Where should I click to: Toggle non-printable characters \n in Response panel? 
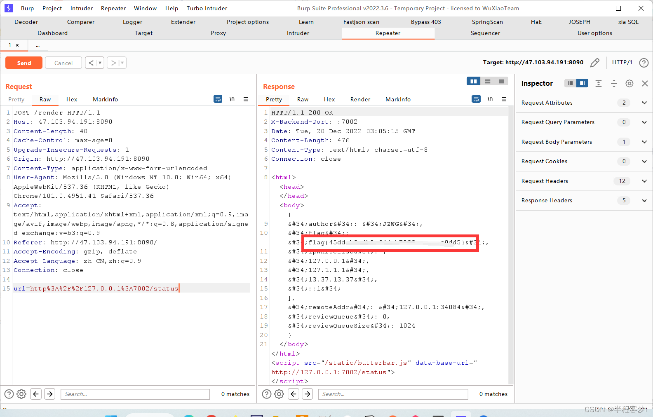[490, 99]
